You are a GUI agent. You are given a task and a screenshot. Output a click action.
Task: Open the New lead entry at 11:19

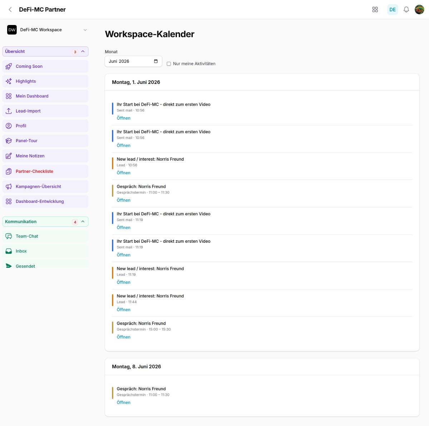tap(123, 282)
